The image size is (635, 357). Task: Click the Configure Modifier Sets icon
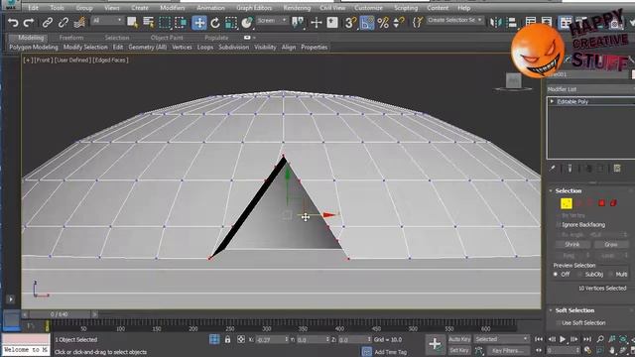617,168
